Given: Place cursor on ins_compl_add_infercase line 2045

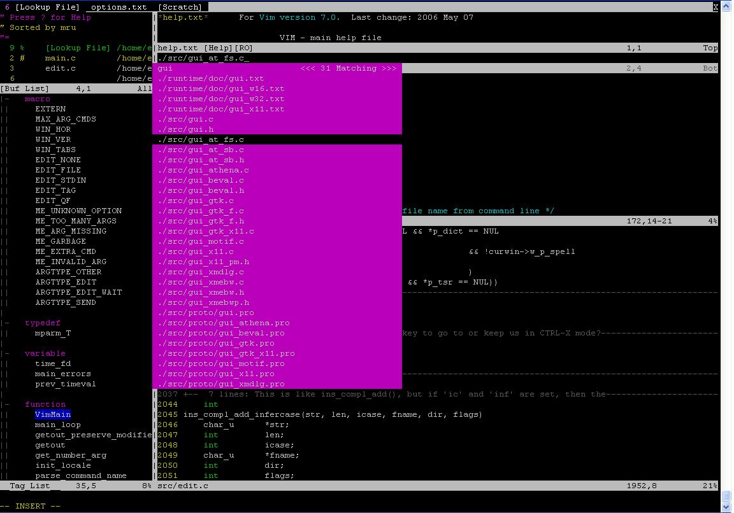Looking at the screenshot, I should 333,414.
